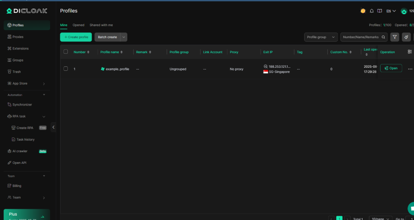The height and width of the screenshot is (220, 414).
Task: Click the Link Account column header
Action: 213,52
